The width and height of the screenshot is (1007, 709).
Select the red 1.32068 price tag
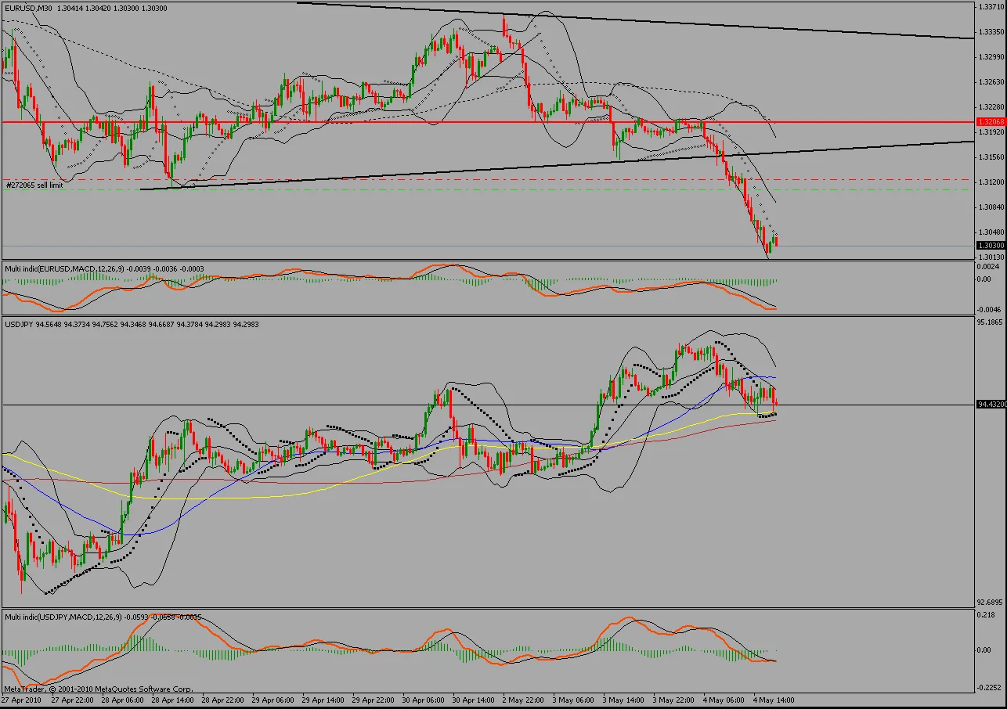[989, 122]
